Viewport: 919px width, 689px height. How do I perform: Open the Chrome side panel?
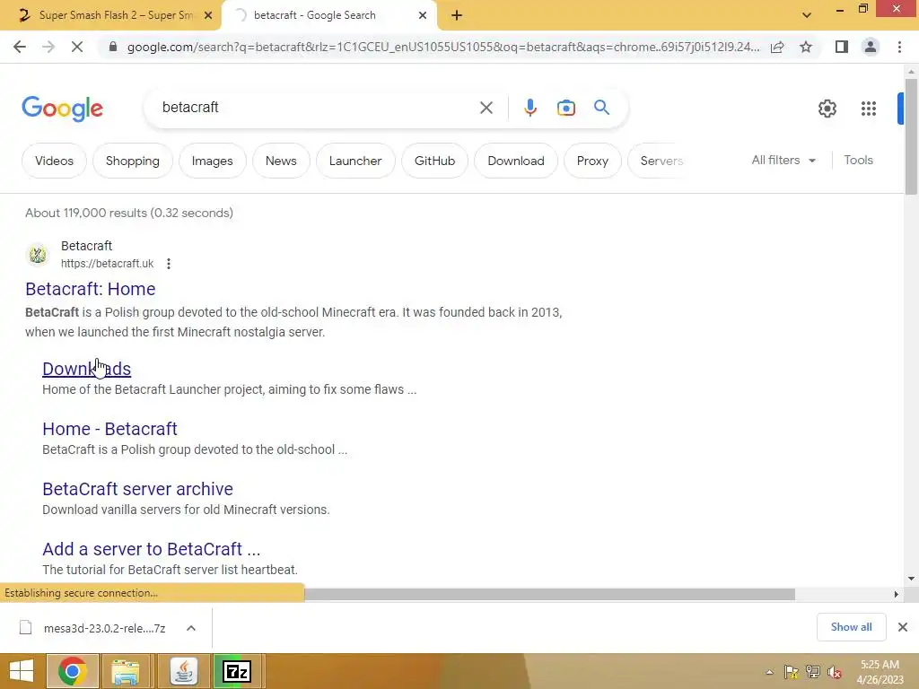(x=842, y=47)
